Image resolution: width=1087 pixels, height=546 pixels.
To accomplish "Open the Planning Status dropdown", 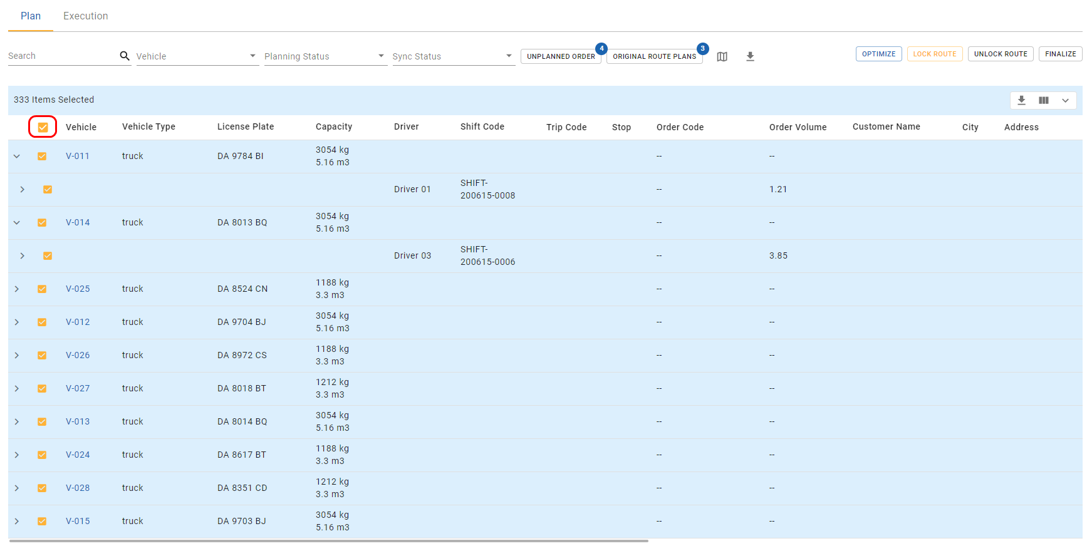I will tap(325, 56).
